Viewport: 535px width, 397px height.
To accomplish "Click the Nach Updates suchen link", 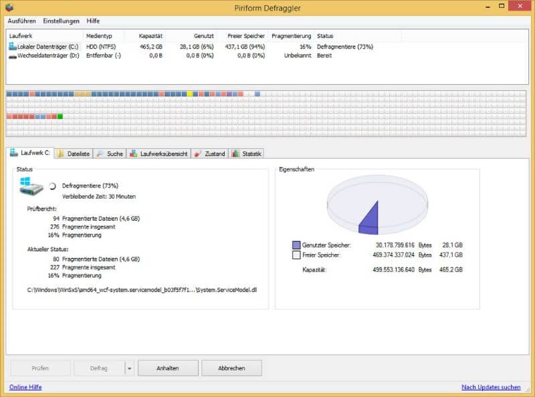I will point(491,387).
